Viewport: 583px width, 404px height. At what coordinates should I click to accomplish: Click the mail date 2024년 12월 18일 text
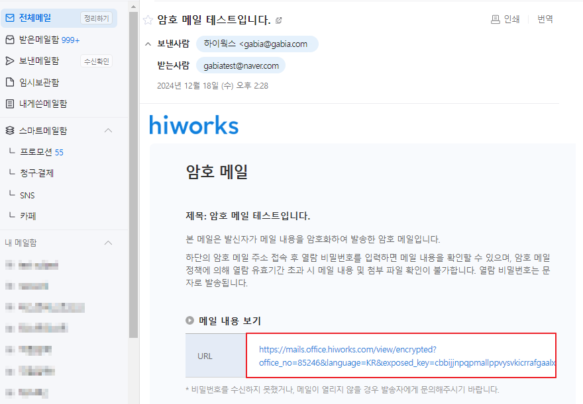click(213, 86)
